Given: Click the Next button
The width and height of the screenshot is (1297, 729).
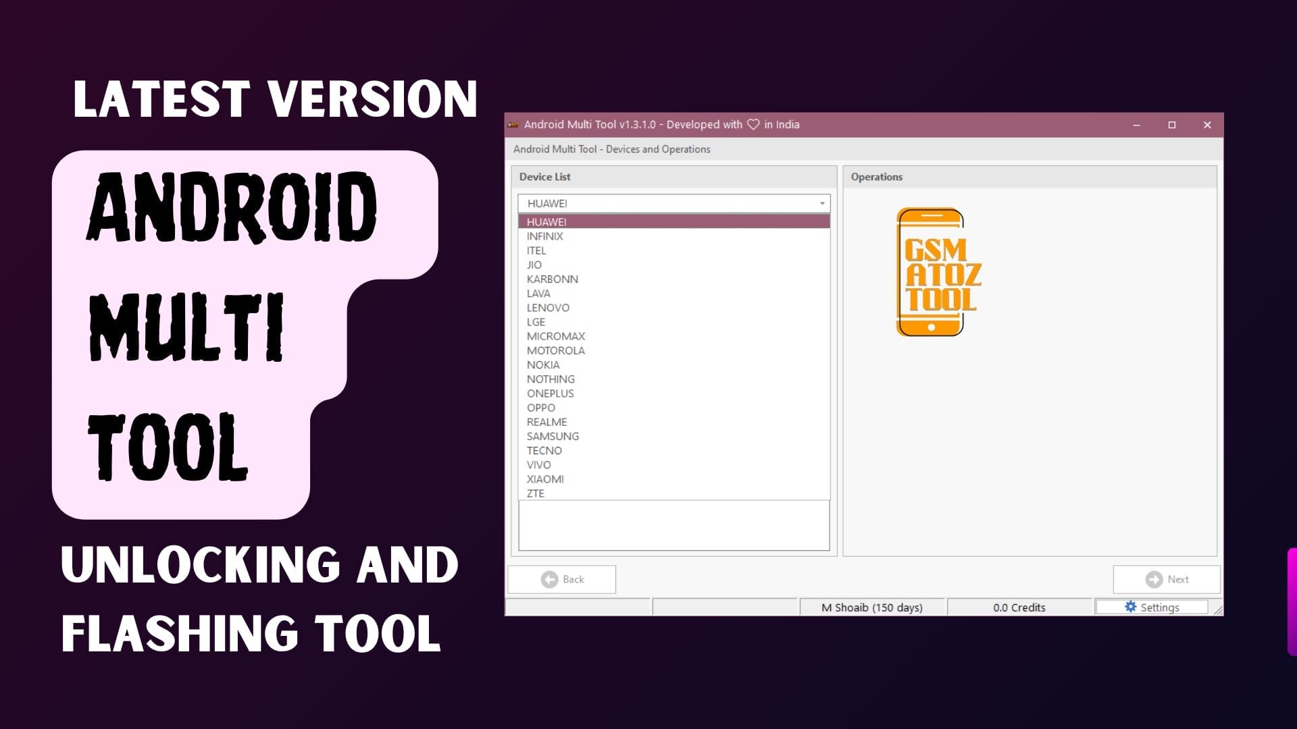Looking at the screenshot, I should [x=1167, y=579].
